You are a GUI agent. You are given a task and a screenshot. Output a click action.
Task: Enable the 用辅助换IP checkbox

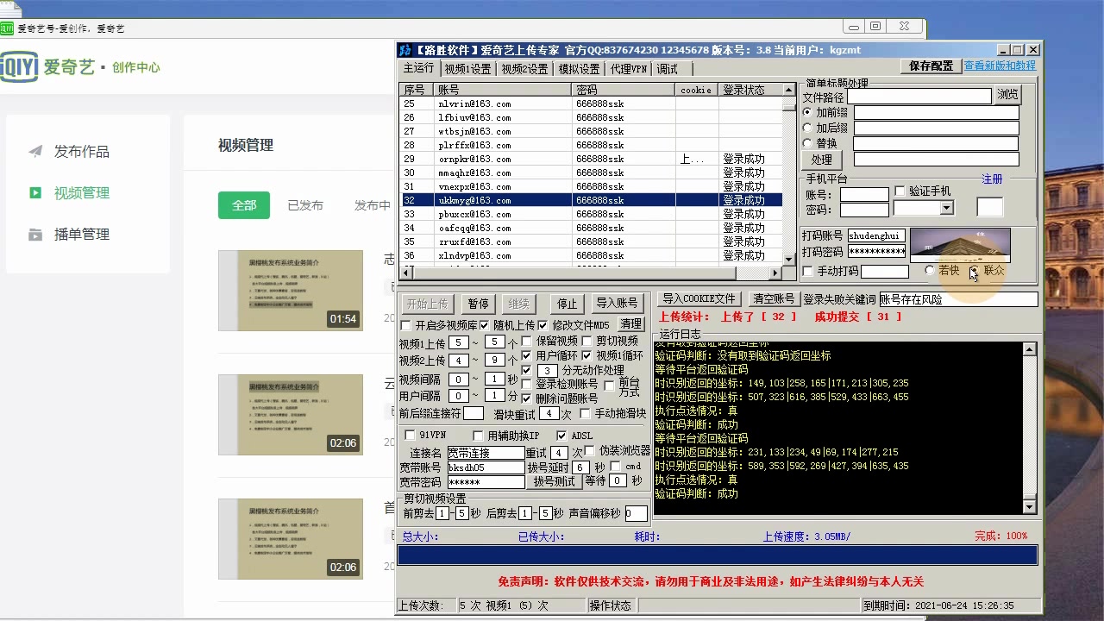coord(479,436)
